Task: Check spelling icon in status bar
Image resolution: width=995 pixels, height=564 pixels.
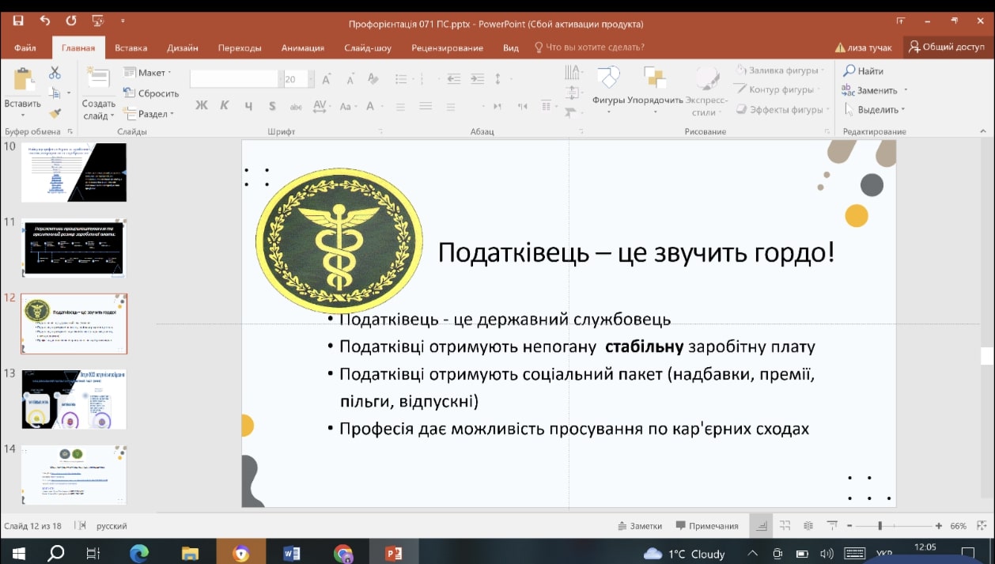Action: [80, 526]
